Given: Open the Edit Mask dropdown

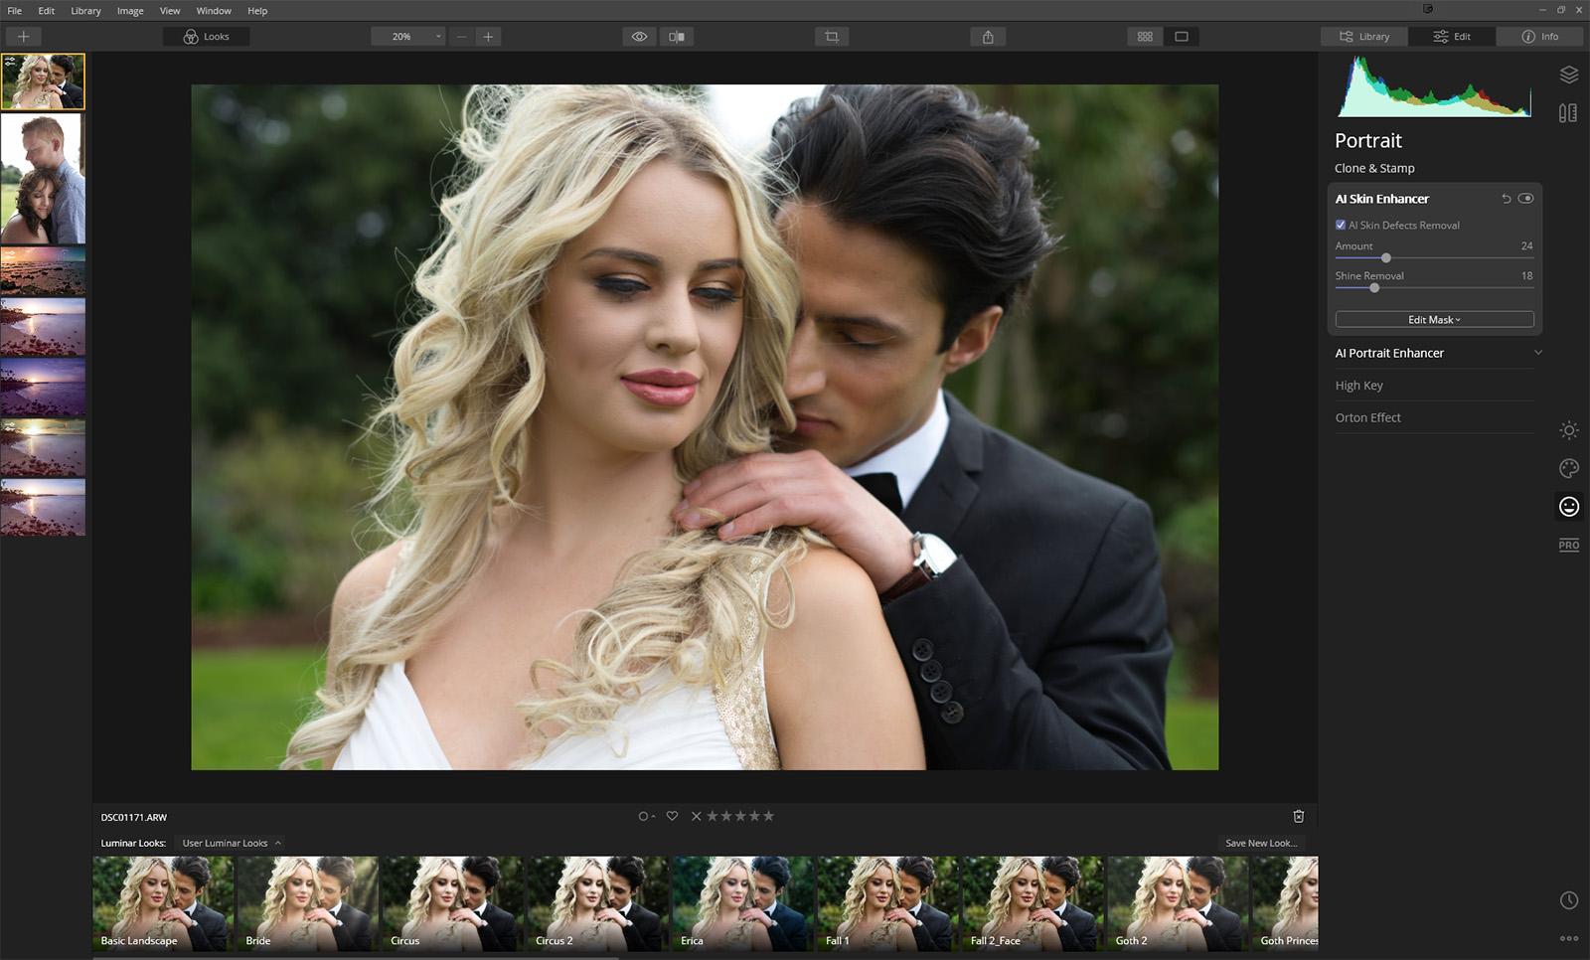Looking at the screenshot, I should 1434,320.
